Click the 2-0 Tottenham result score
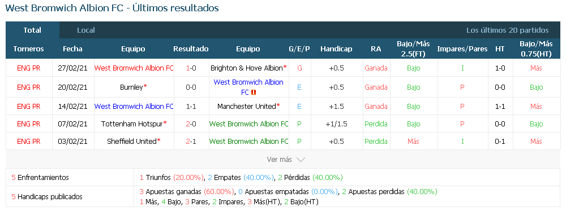 tap(191, 124)
